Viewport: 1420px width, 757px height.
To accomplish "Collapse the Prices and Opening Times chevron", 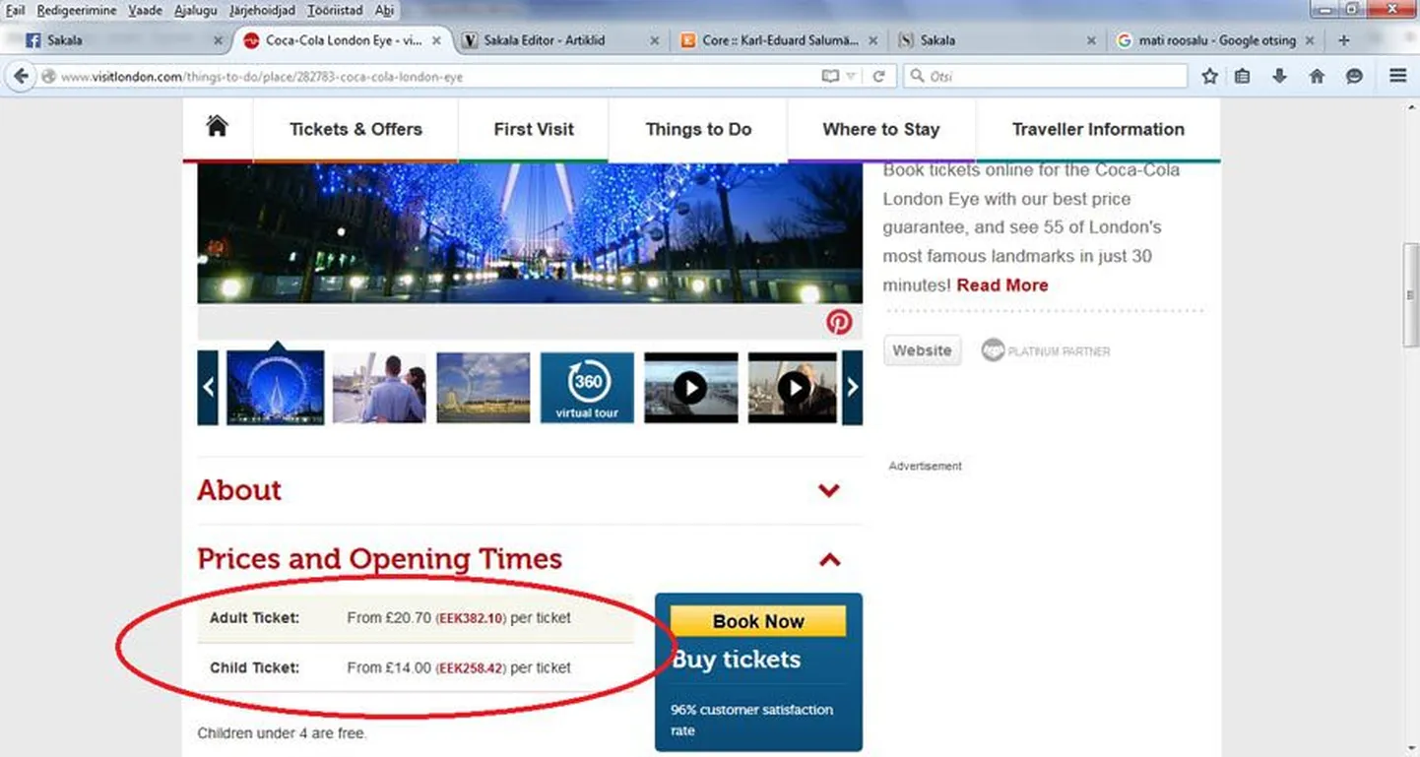I will click(830, 559).
